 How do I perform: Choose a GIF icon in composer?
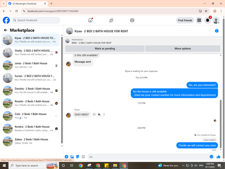click(83, 157)
